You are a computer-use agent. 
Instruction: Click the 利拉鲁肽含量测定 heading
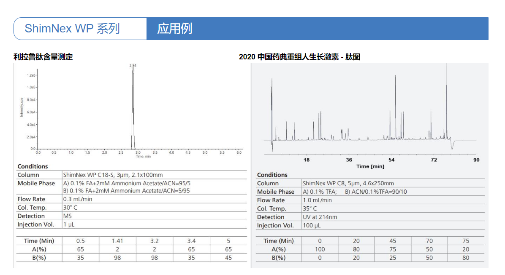43,57
